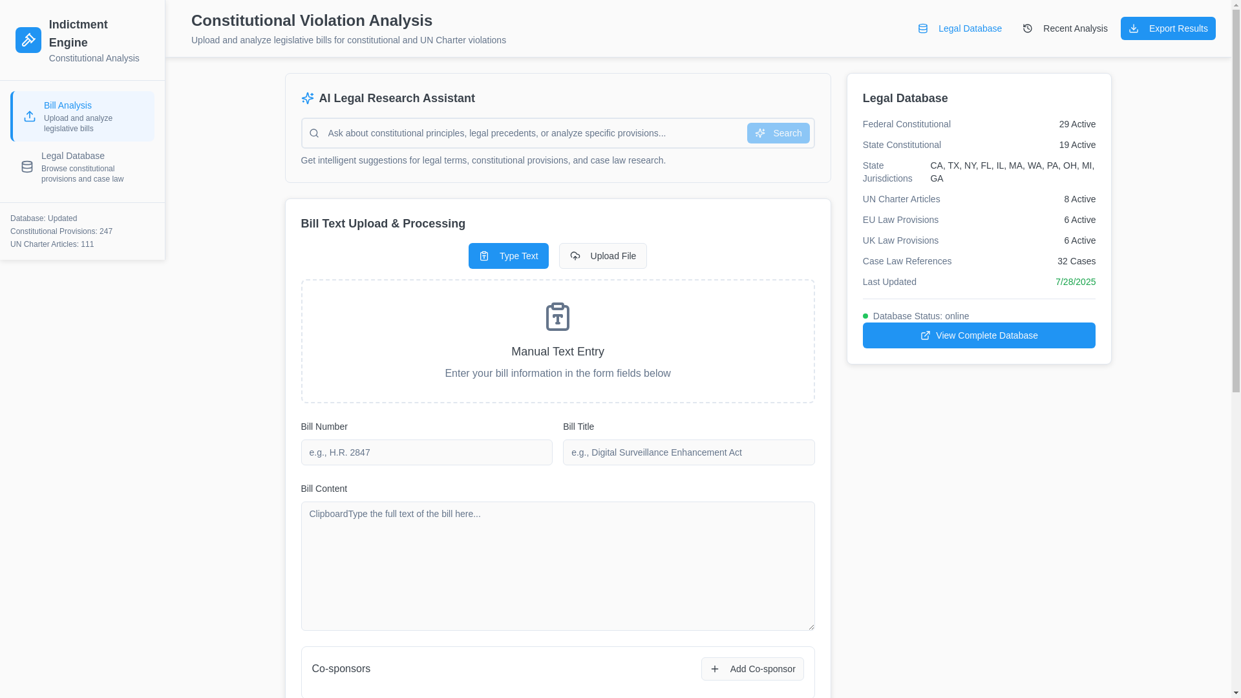Focus the Bill Number field
Screen dimensions: 1241x698
(427, 452)
